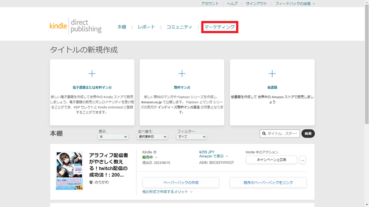Open the ヘルプ link
The width and height of the screenshot is (369, 207).
pos(232,4)
